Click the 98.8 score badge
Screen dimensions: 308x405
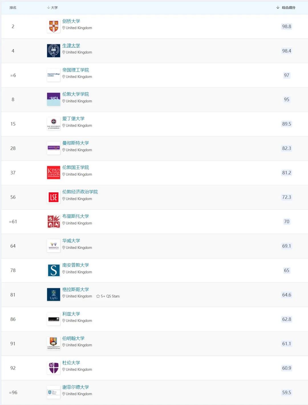(287, 27)
